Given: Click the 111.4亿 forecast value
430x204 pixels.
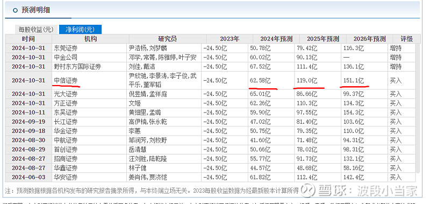Looking at the screenshot, I should [x=306, y=66].
